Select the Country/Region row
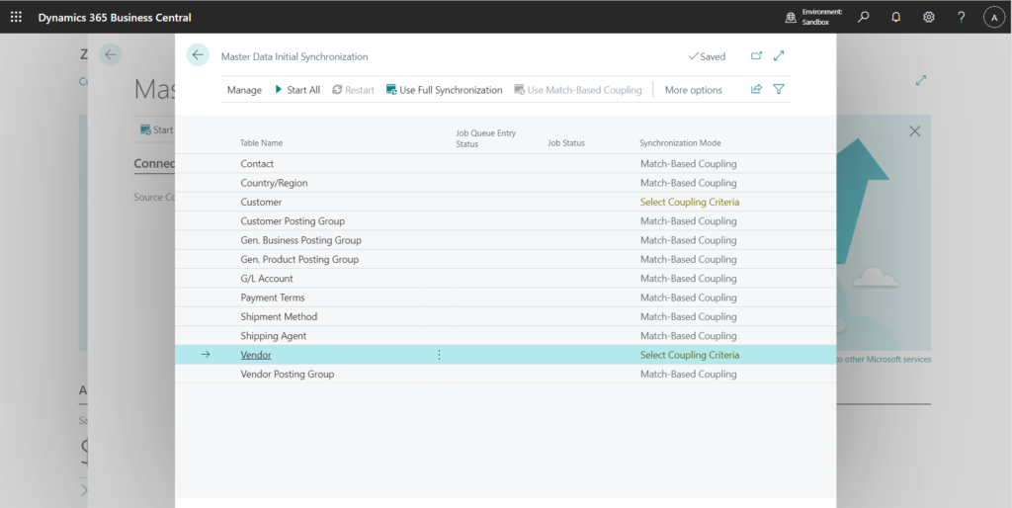Screen dimensions: 1012x508 505,183
